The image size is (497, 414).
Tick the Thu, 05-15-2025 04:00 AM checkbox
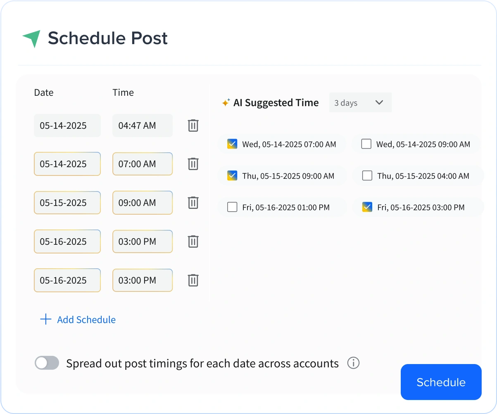pyautogui.click(x=367, y=176)
